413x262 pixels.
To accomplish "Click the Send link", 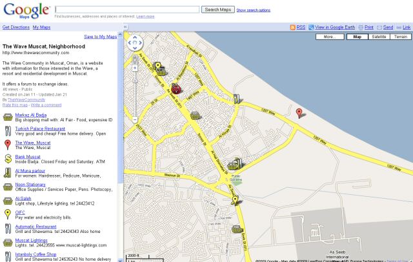I will pyautogui.click(x=388, y=27).
